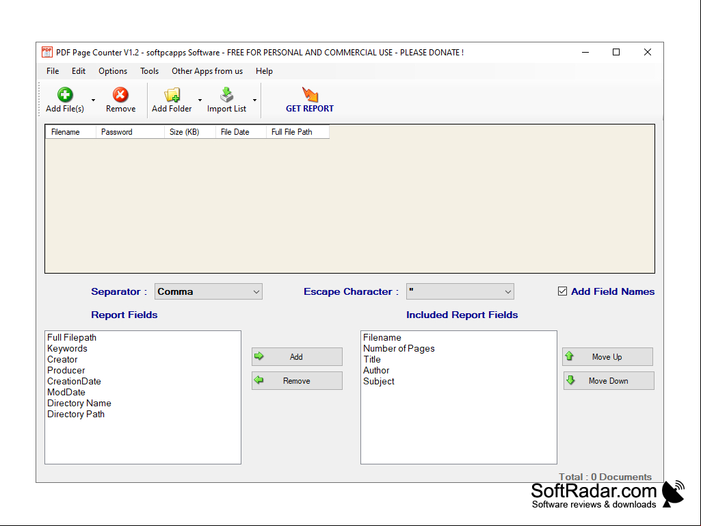Select Title in Included Report Fields
The image size is (701, 526).
(372, 360)
